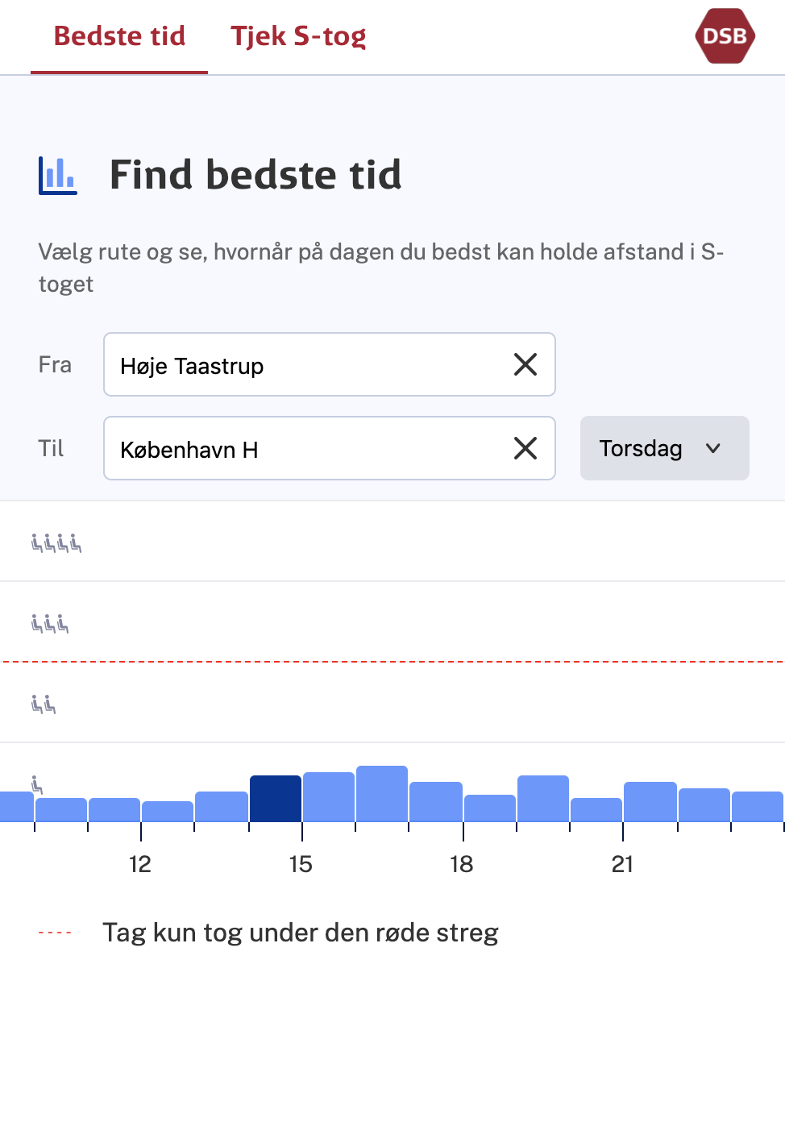
Task: Click the 18 hour axis label
Action: click(x=461, y=865)
